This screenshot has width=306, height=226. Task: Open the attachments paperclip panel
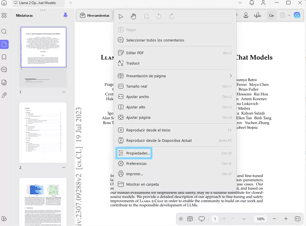point(4,95)
